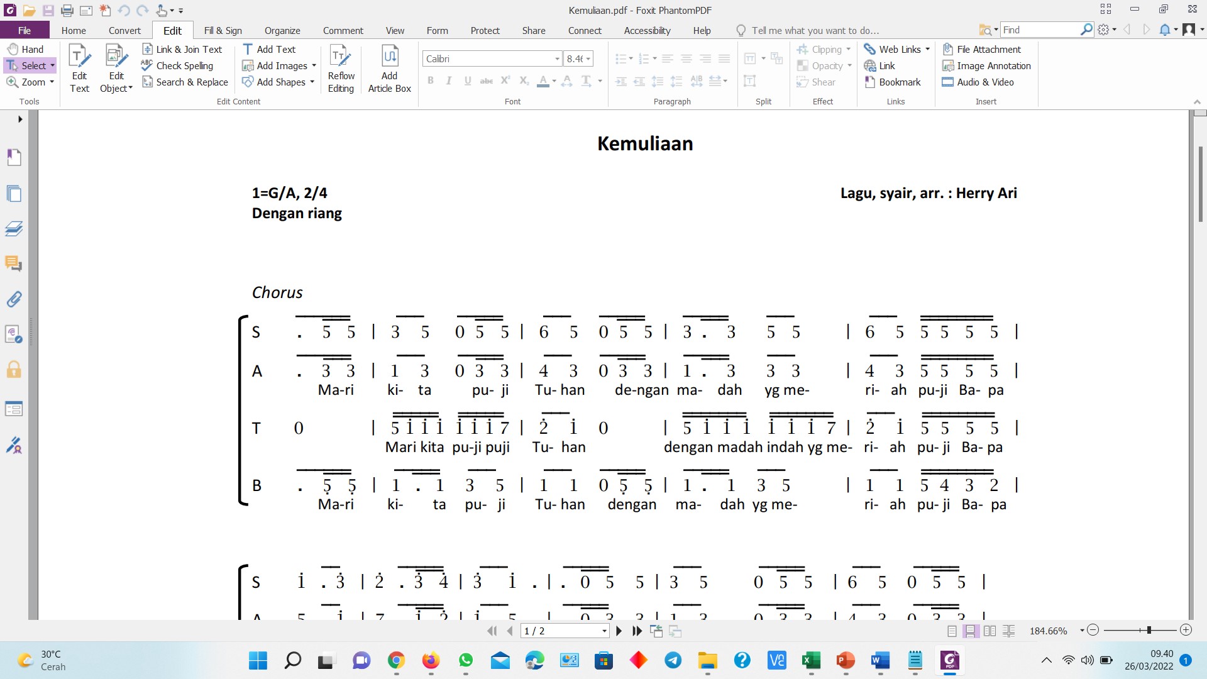Screen dimensions: 1207x679
Task: Open the Comments panel in sidebar
Action: pos(14,263)
